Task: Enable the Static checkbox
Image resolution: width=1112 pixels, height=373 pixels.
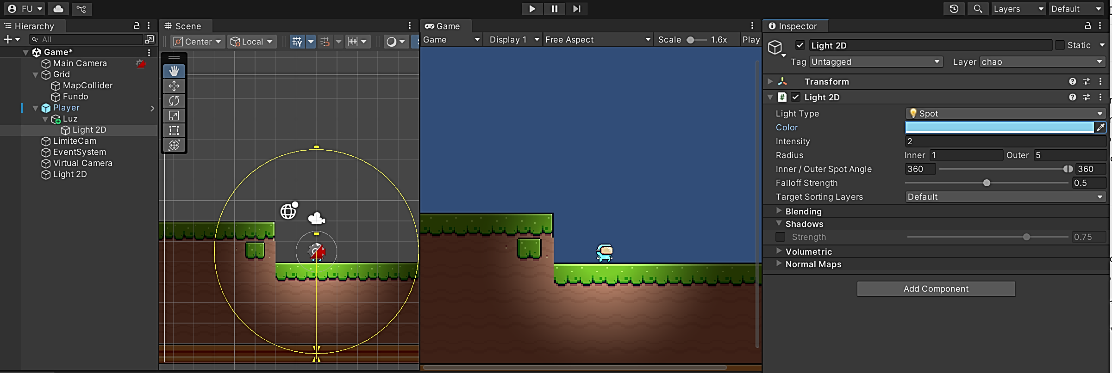Action: point(1060,45)
